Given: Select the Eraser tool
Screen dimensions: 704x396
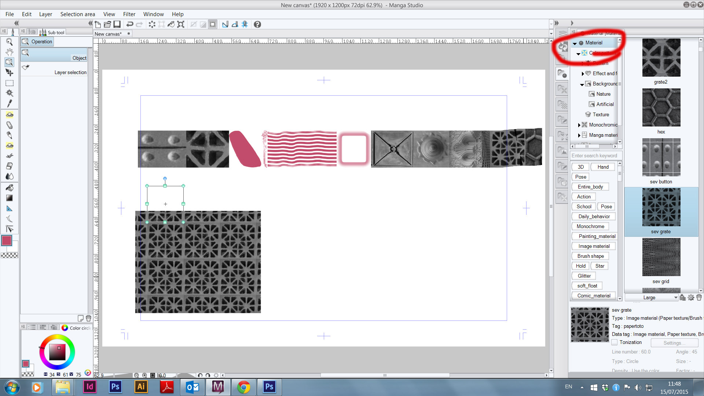Looking at the screenshot, I should point(10,166).
